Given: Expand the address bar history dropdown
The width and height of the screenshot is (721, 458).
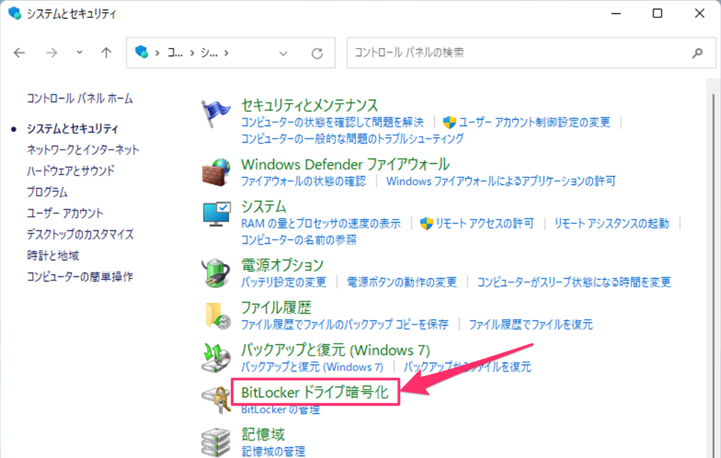Looking at the screenshot, I should point(283,53).
